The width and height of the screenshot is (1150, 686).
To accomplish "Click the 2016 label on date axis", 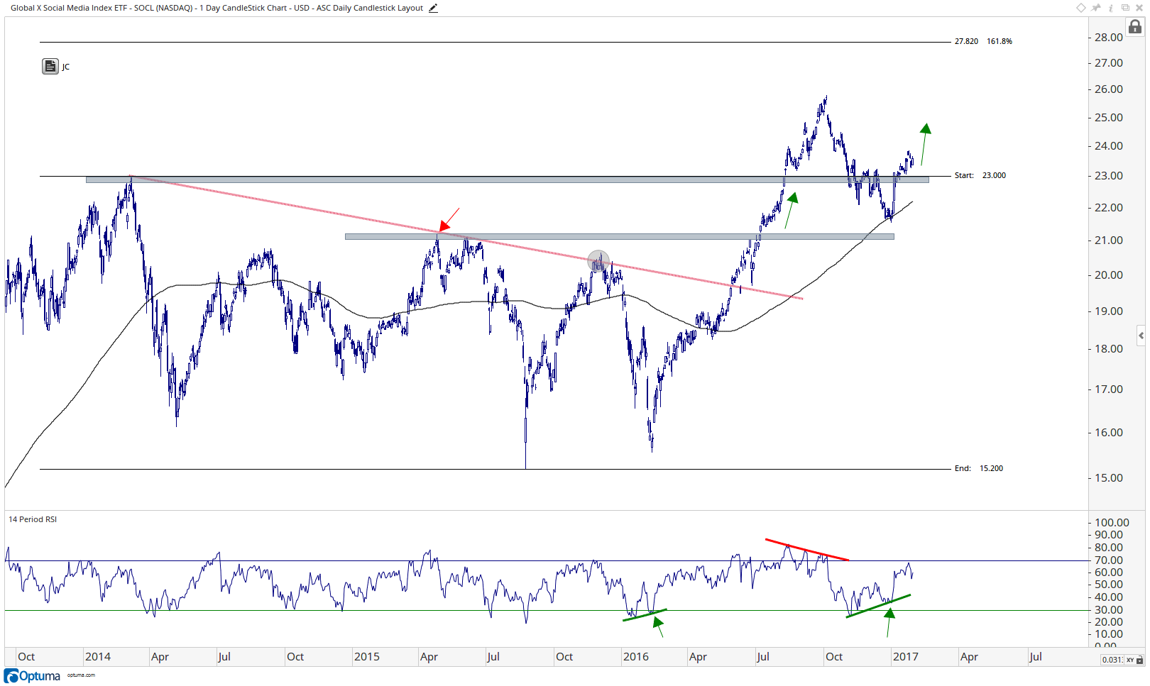I will click(x=636, y=657).
